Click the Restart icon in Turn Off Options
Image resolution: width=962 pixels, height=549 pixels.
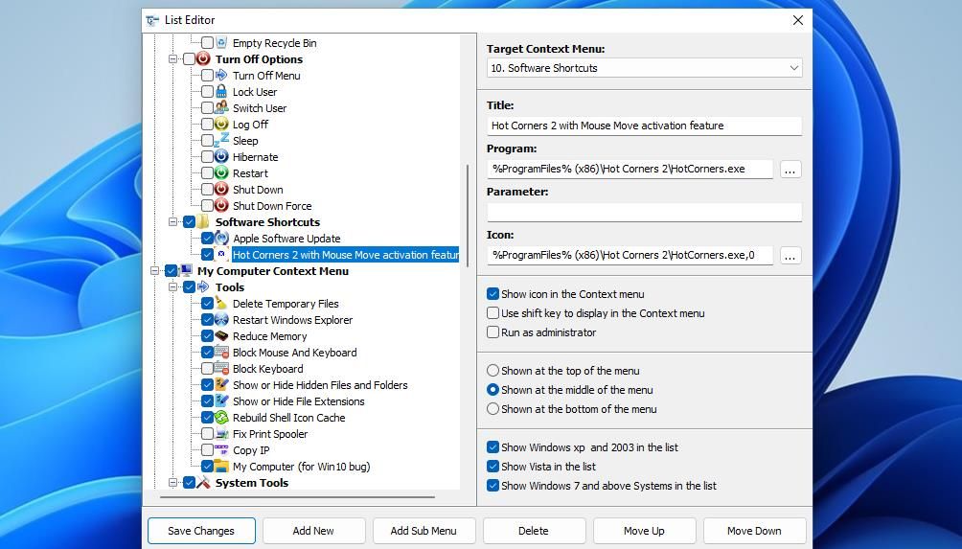(221, 173)
